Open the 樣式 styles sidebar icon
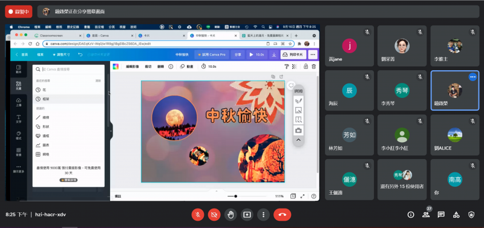 tap(19, 135)
